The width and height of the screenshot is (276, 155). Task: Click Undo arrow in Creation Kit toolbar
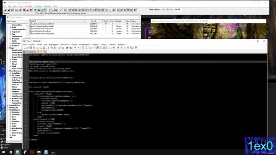pos(16,10)
